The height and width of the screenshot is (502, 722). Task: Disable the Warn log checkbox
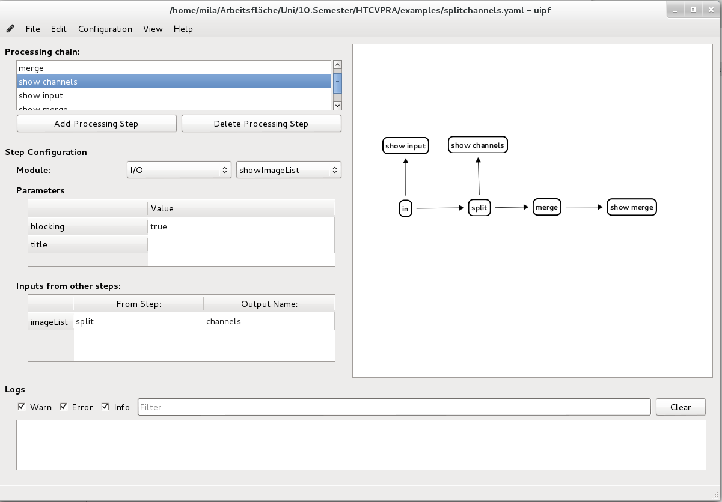(22, 407)
